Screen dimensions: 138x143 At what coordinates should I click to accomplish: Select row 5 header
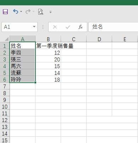(5, 73)
